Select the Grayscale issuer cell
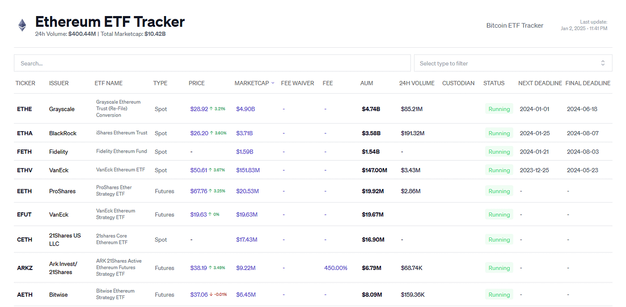 (62, 109)
